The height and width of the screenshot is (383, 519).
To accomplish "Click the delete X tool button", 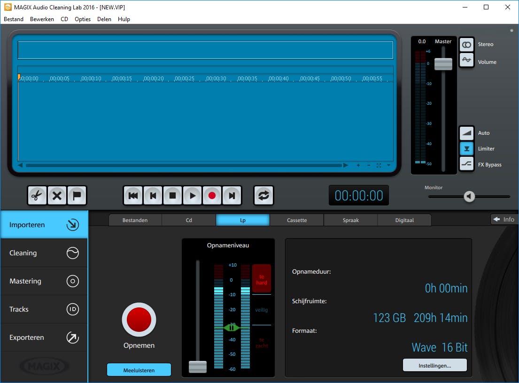I will pos(57,196).
